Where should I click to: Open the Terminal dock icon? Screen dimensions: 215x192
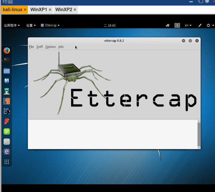[x=7, y=61]
